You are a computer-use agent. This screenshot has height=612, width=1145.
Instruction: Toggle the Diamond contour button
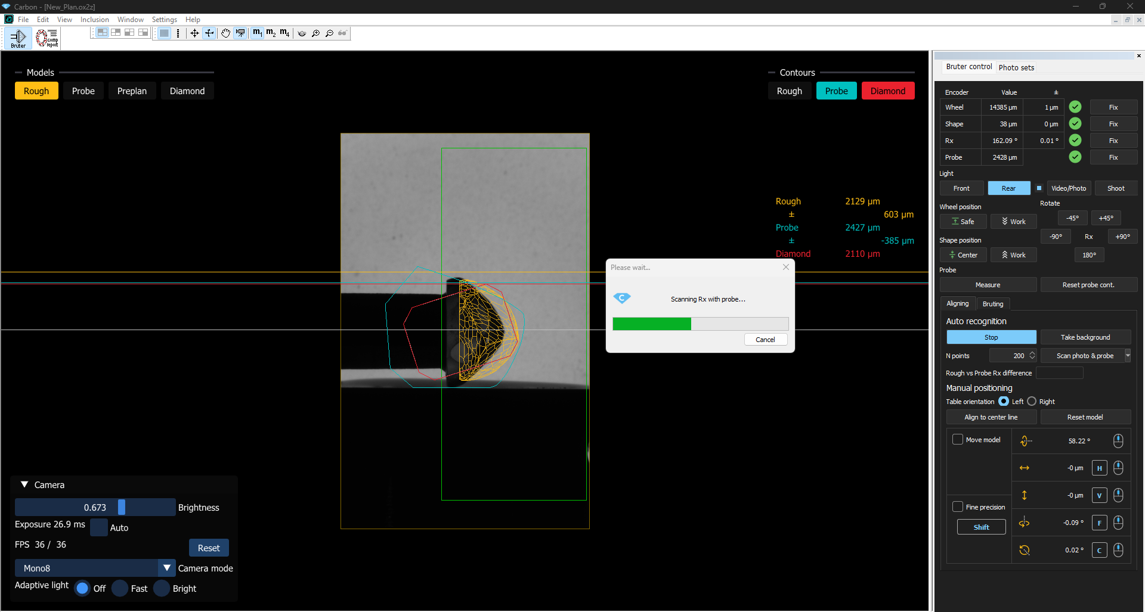888,91
